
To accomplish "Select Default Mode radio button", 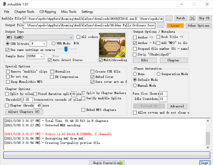I will (135, 80).
